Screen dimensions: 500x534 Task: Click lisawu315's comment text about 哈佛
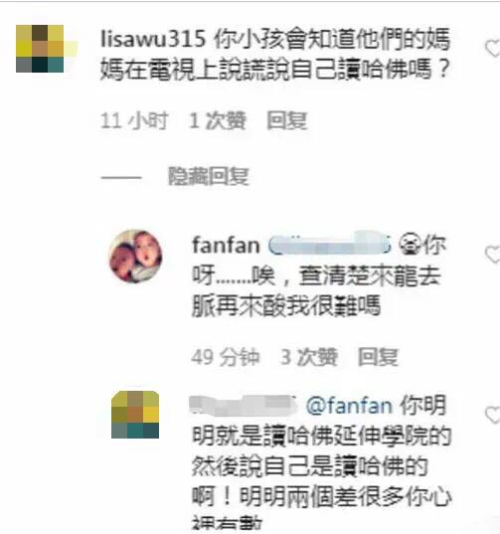(275, 55)
